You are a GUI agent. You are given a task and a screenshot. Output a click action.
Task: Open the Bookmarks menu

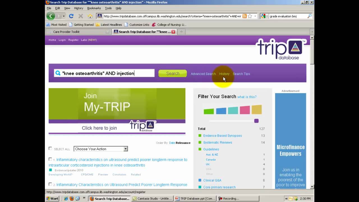(x=94, y=8)
